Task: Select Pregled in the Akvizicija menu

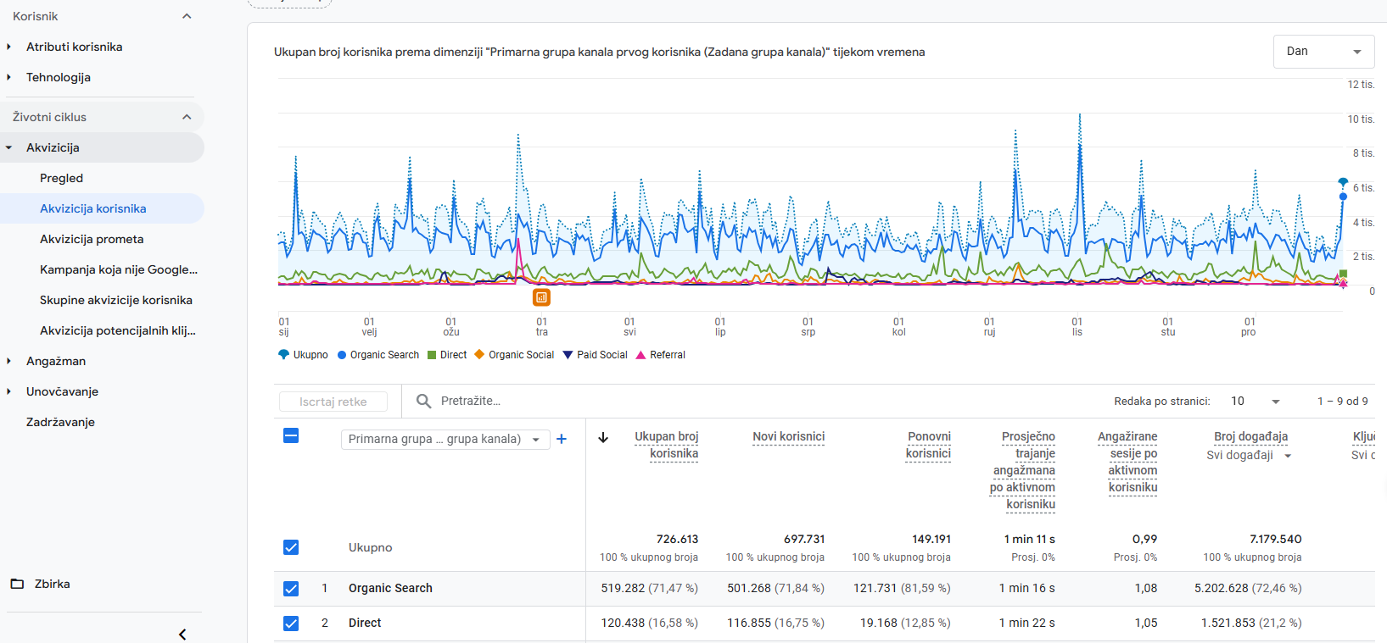Action: pyautogui.click(x=61, y=178)
